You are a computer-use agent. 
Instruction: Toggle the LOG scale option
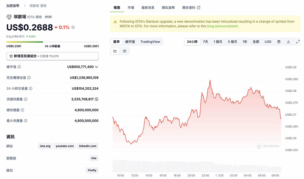tap(268, 42)
